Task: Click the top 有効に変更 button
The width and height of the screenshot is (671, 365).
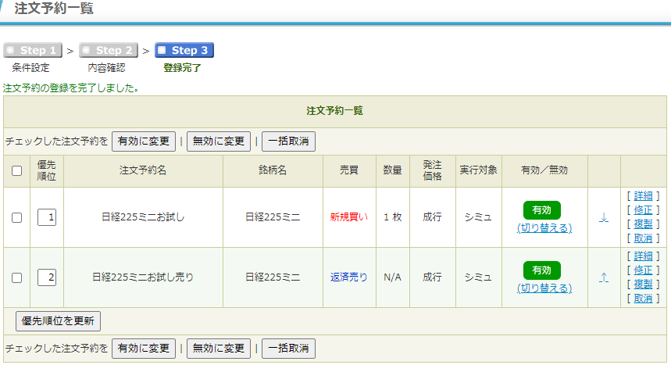Action: tap(144, 141)
